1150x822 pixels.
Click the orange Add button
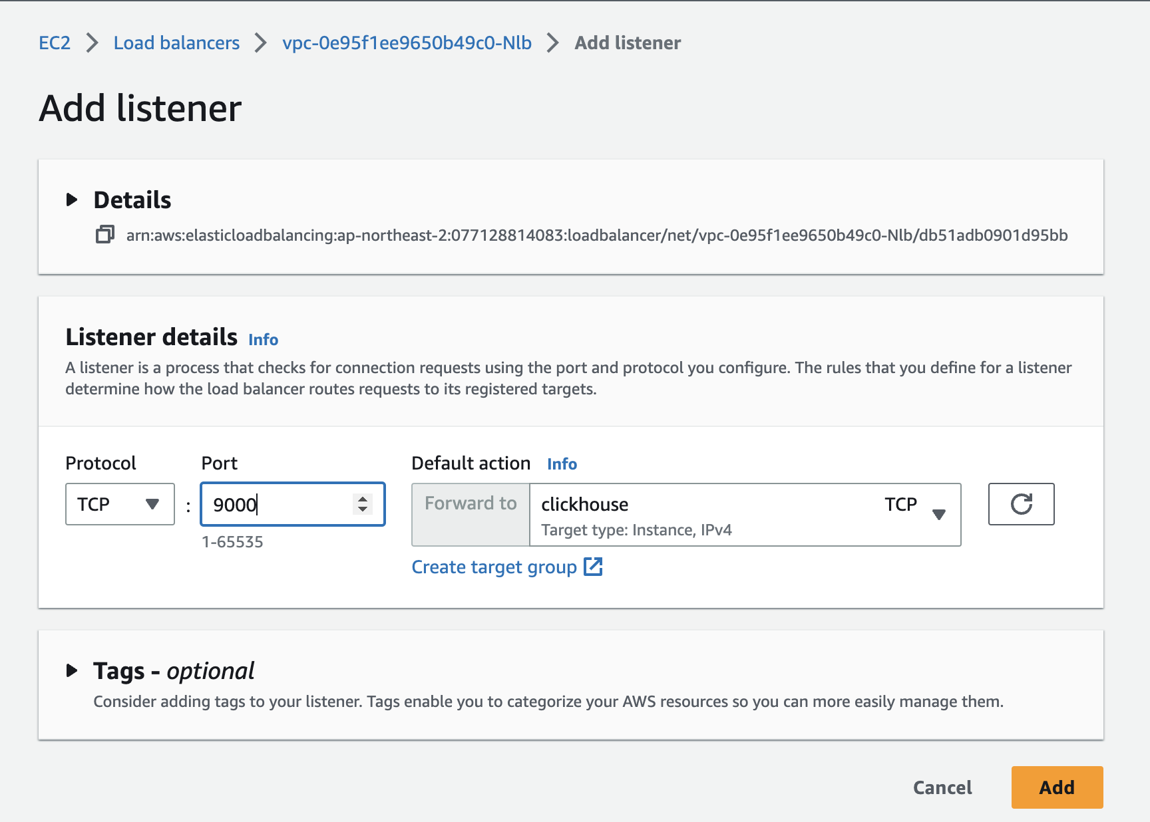[1057, 787]
